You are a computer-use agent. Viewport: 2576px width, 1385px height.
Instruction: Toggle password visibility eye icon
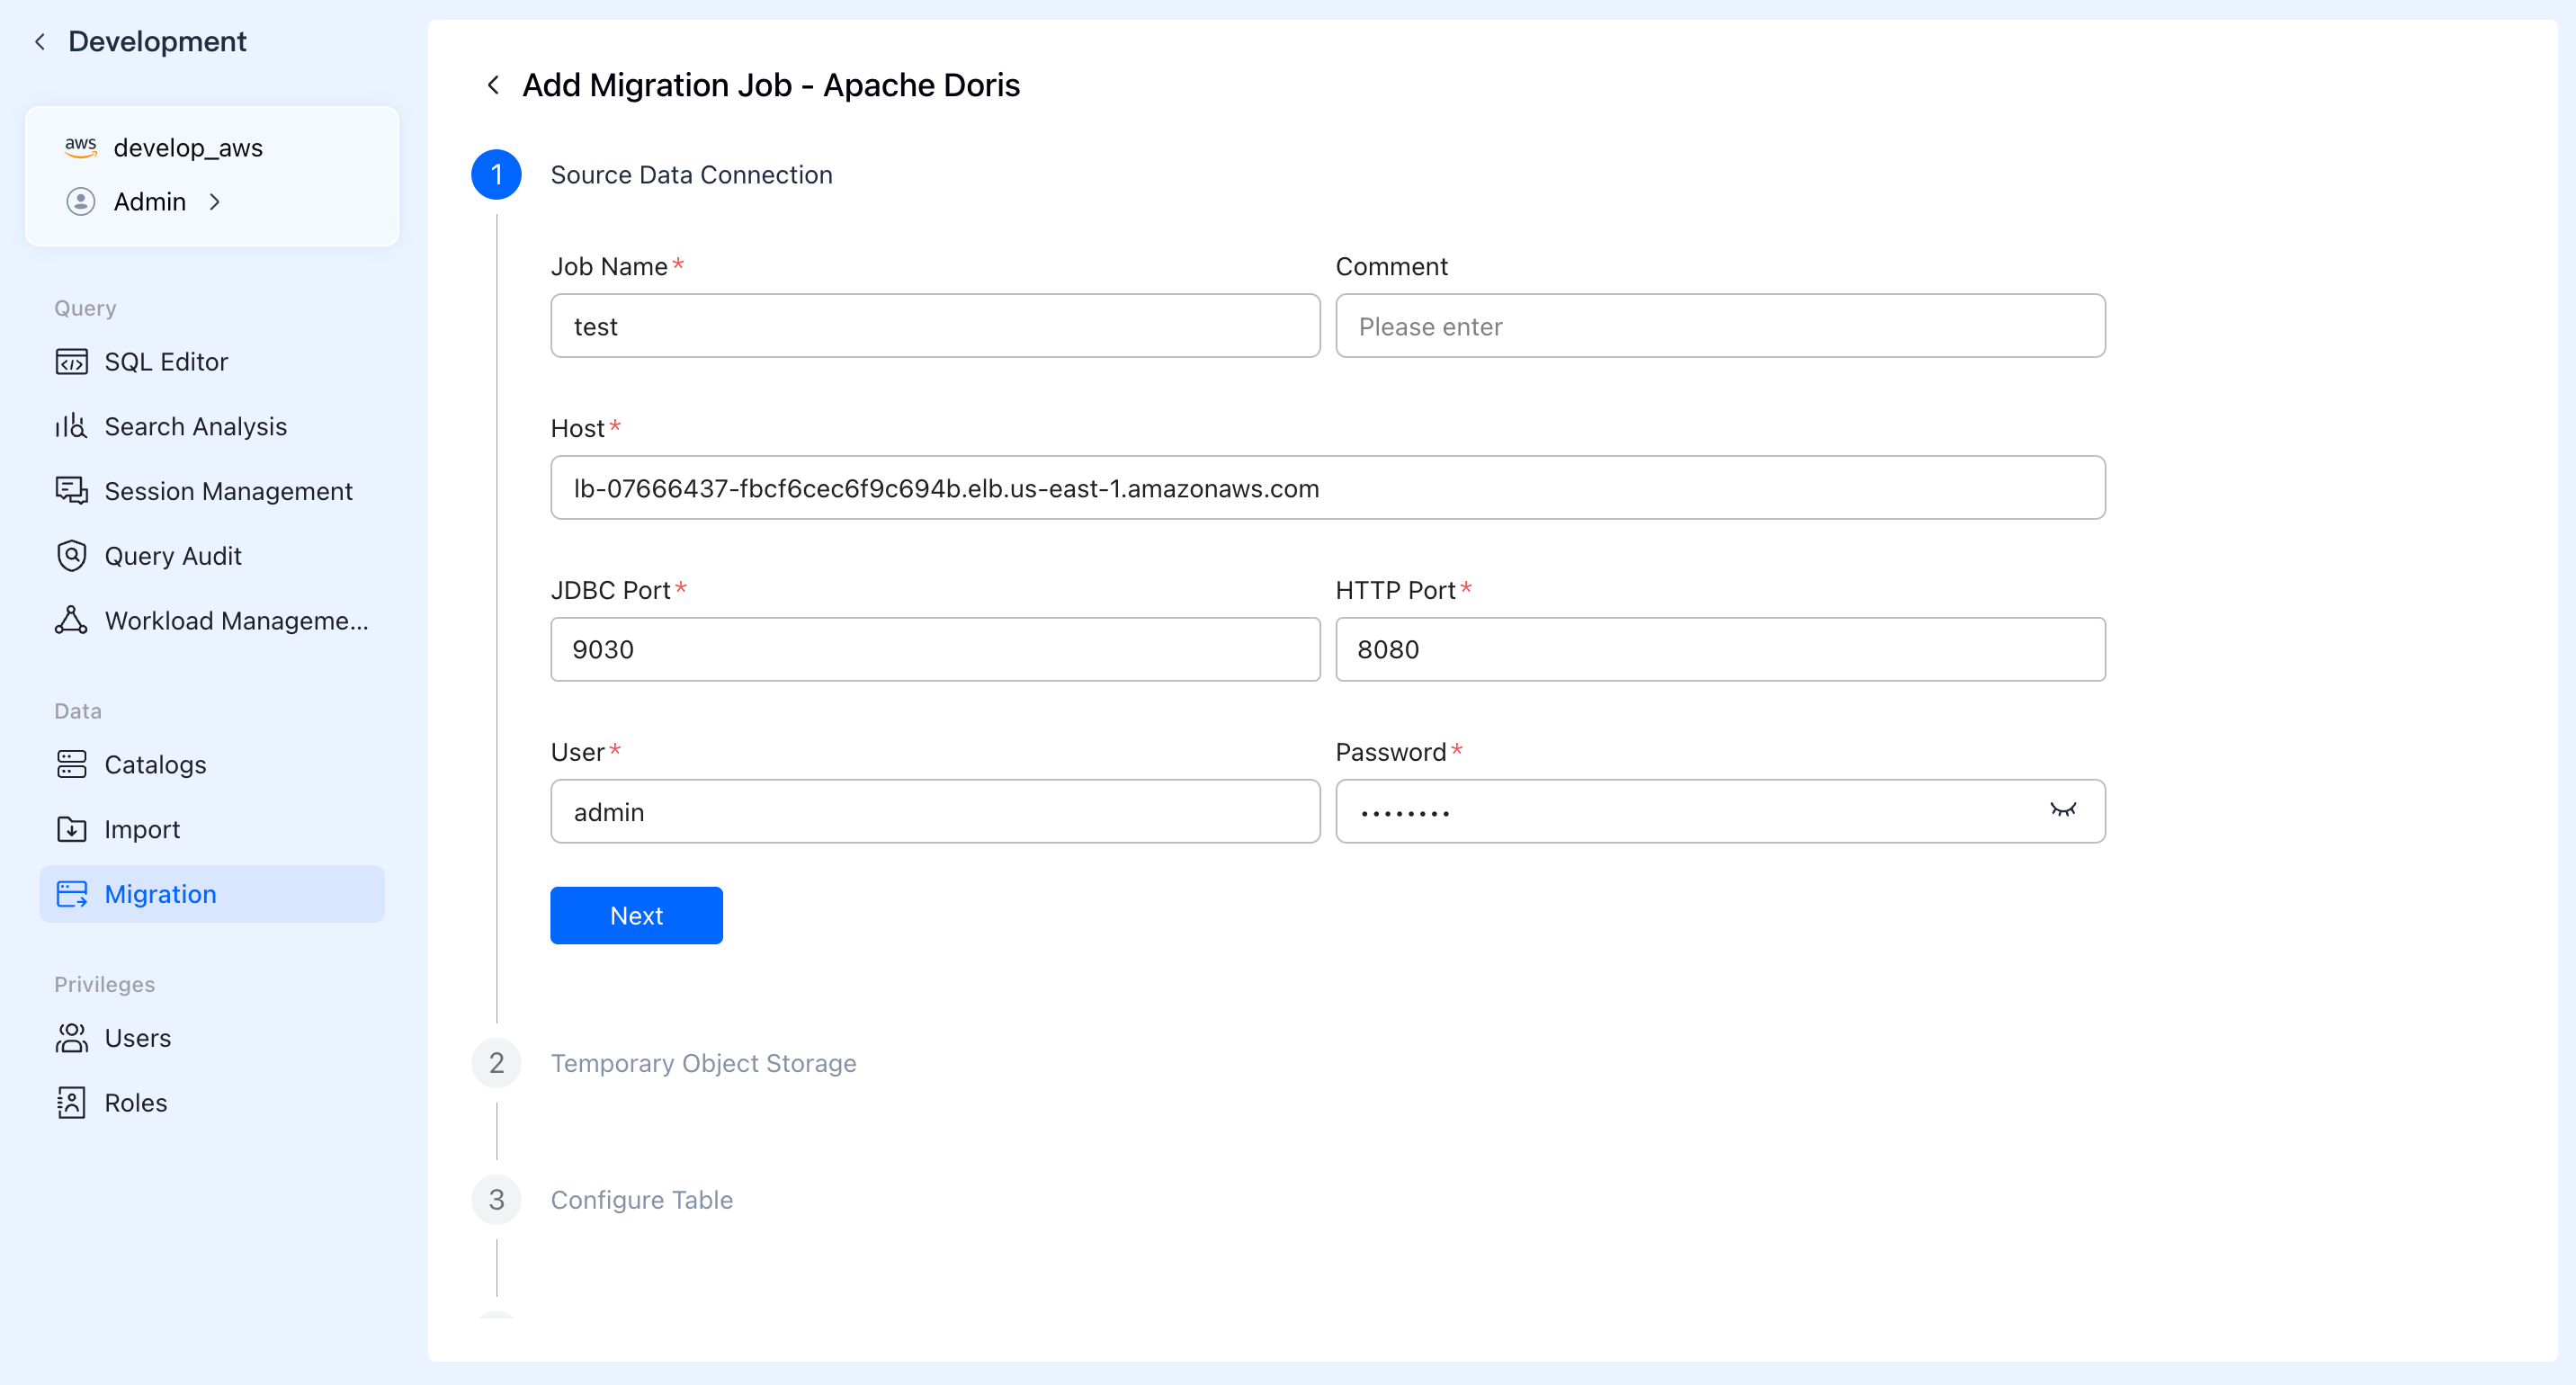(x=2062, y=810)
